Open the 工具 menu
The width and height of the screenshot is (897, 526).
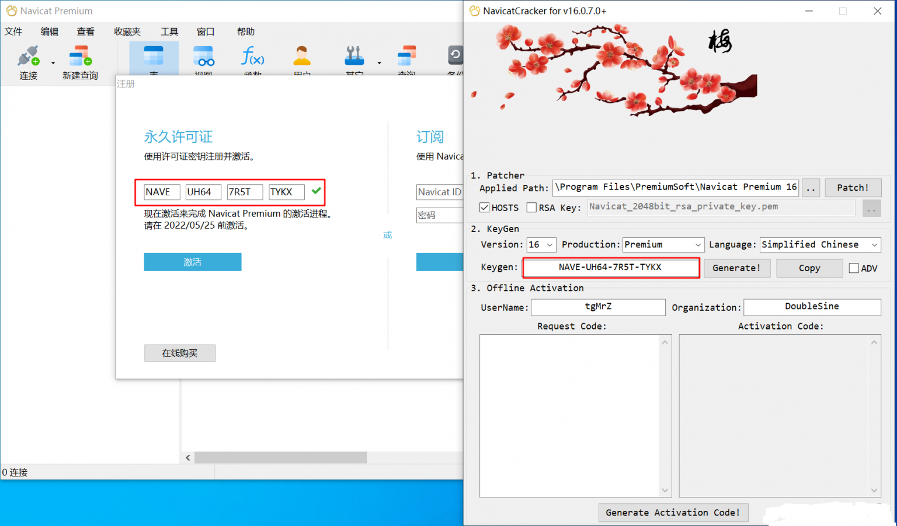point(169,31)
